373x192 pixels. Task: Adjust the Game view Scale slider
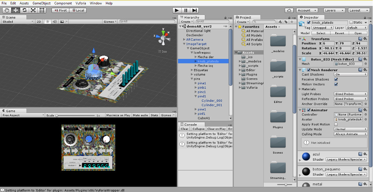(x=57, y=116)
